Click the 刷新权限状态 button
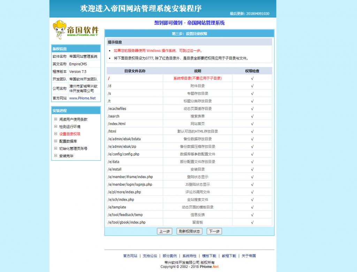357x272 pixels. click(189, 231)
